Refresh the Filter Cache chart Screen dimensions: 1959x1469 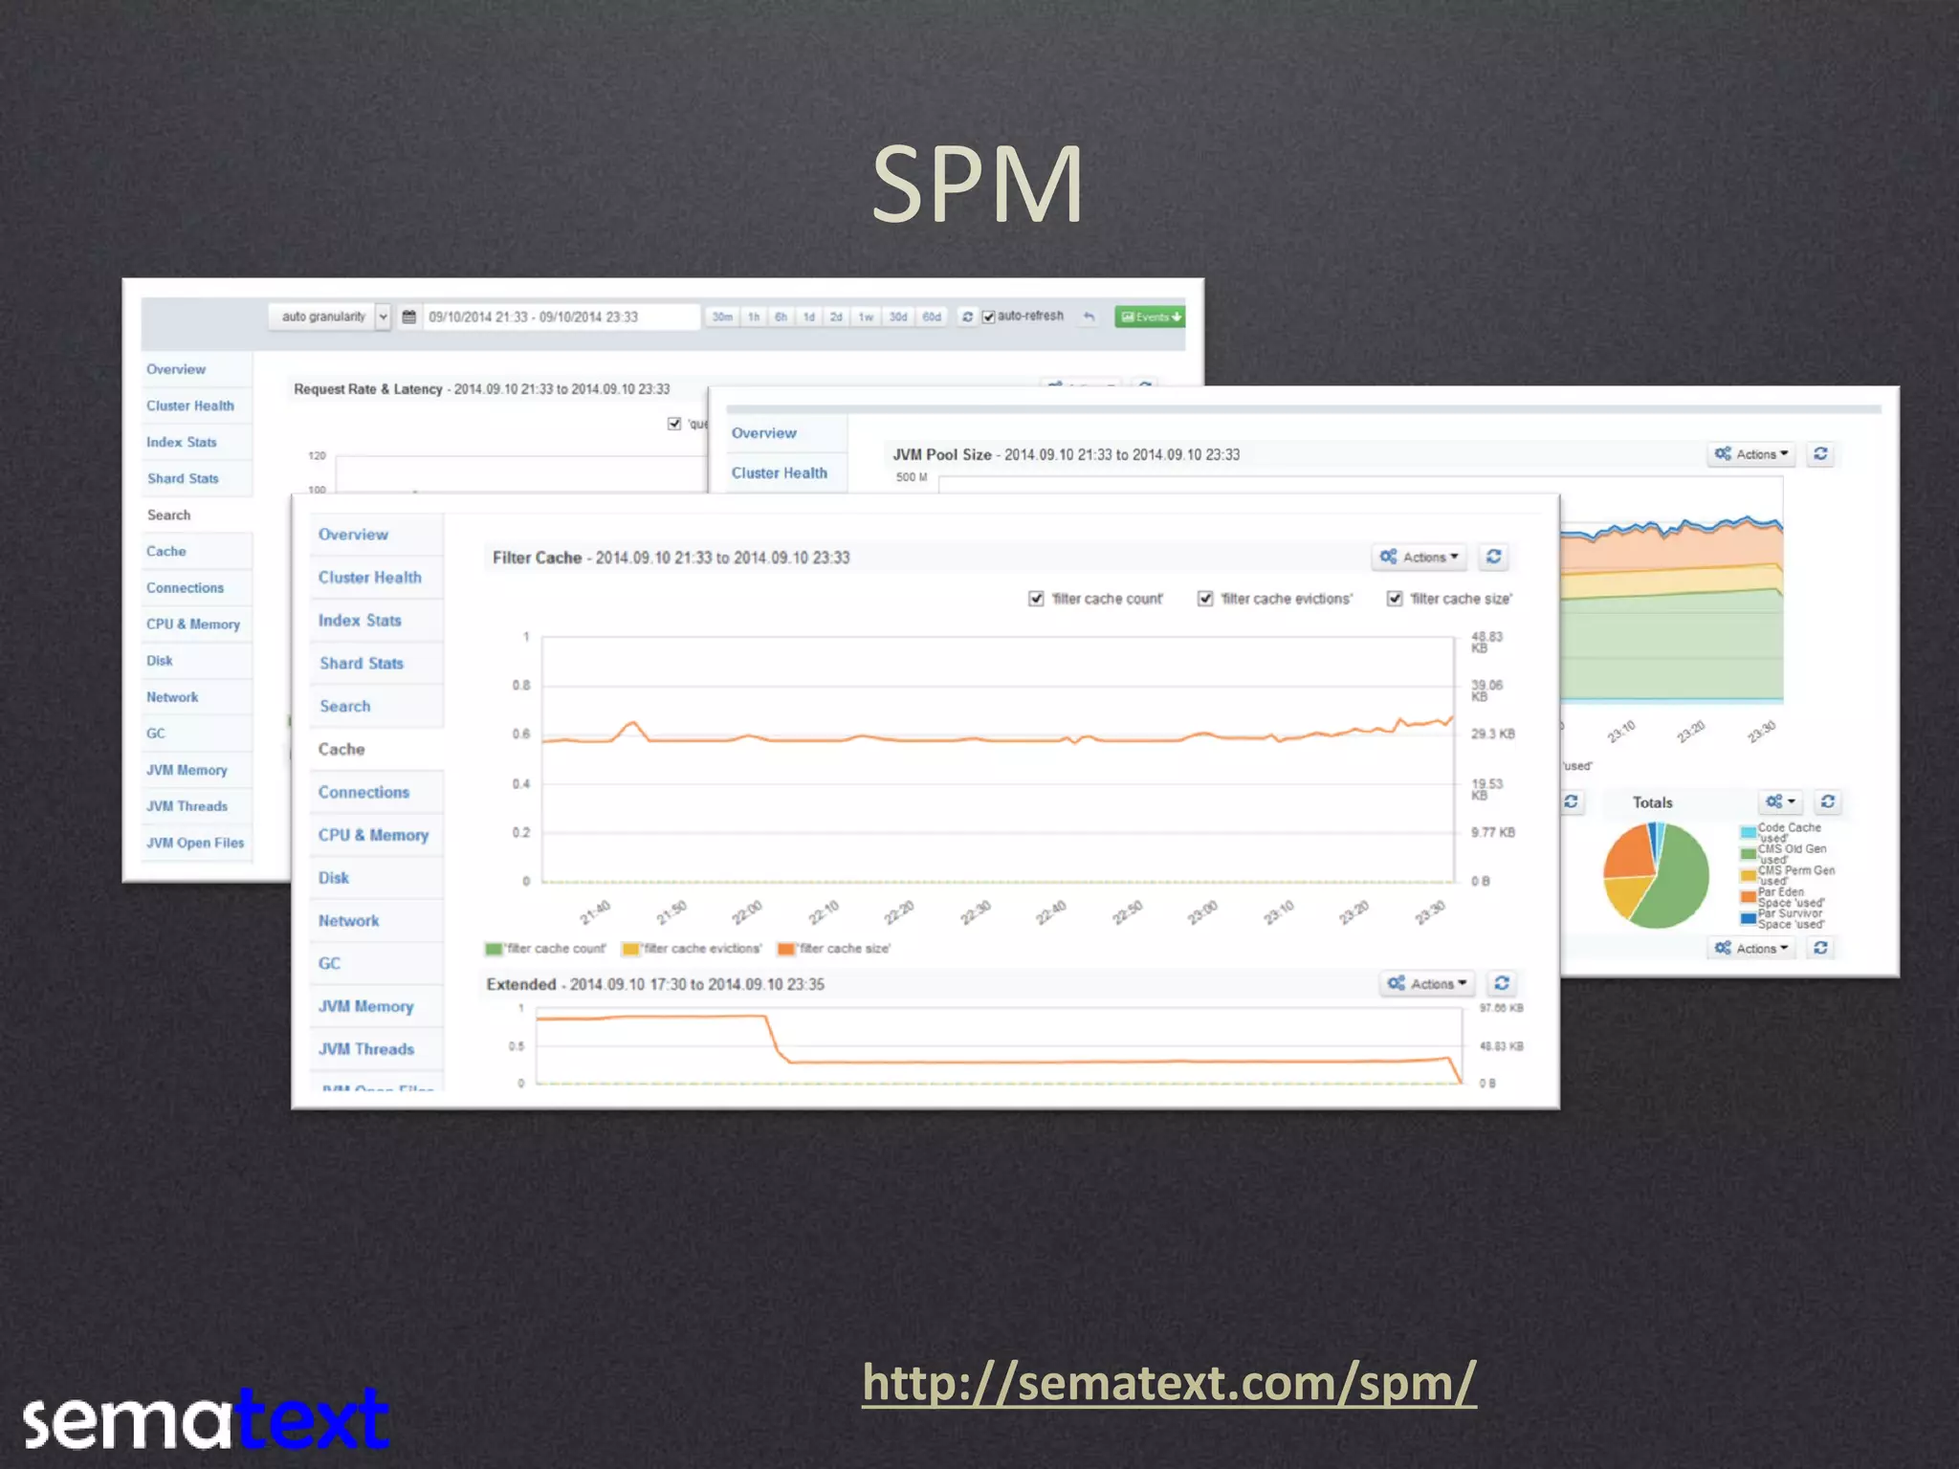[1494, 557]
